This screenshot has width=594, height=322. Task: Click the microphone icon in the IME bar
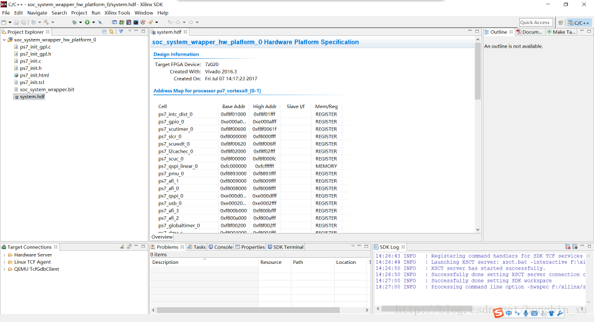click(525, 313)
